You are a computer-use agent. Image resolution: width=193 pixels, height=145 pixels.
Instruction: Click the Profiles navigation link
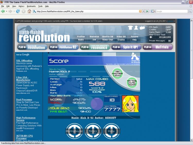tap(81, 37)
